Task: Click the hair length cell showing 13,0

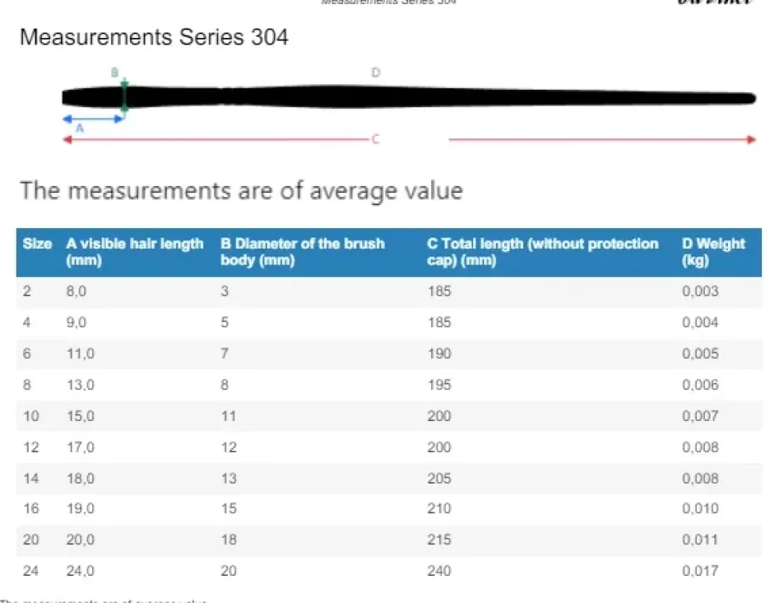Action: 80,385
